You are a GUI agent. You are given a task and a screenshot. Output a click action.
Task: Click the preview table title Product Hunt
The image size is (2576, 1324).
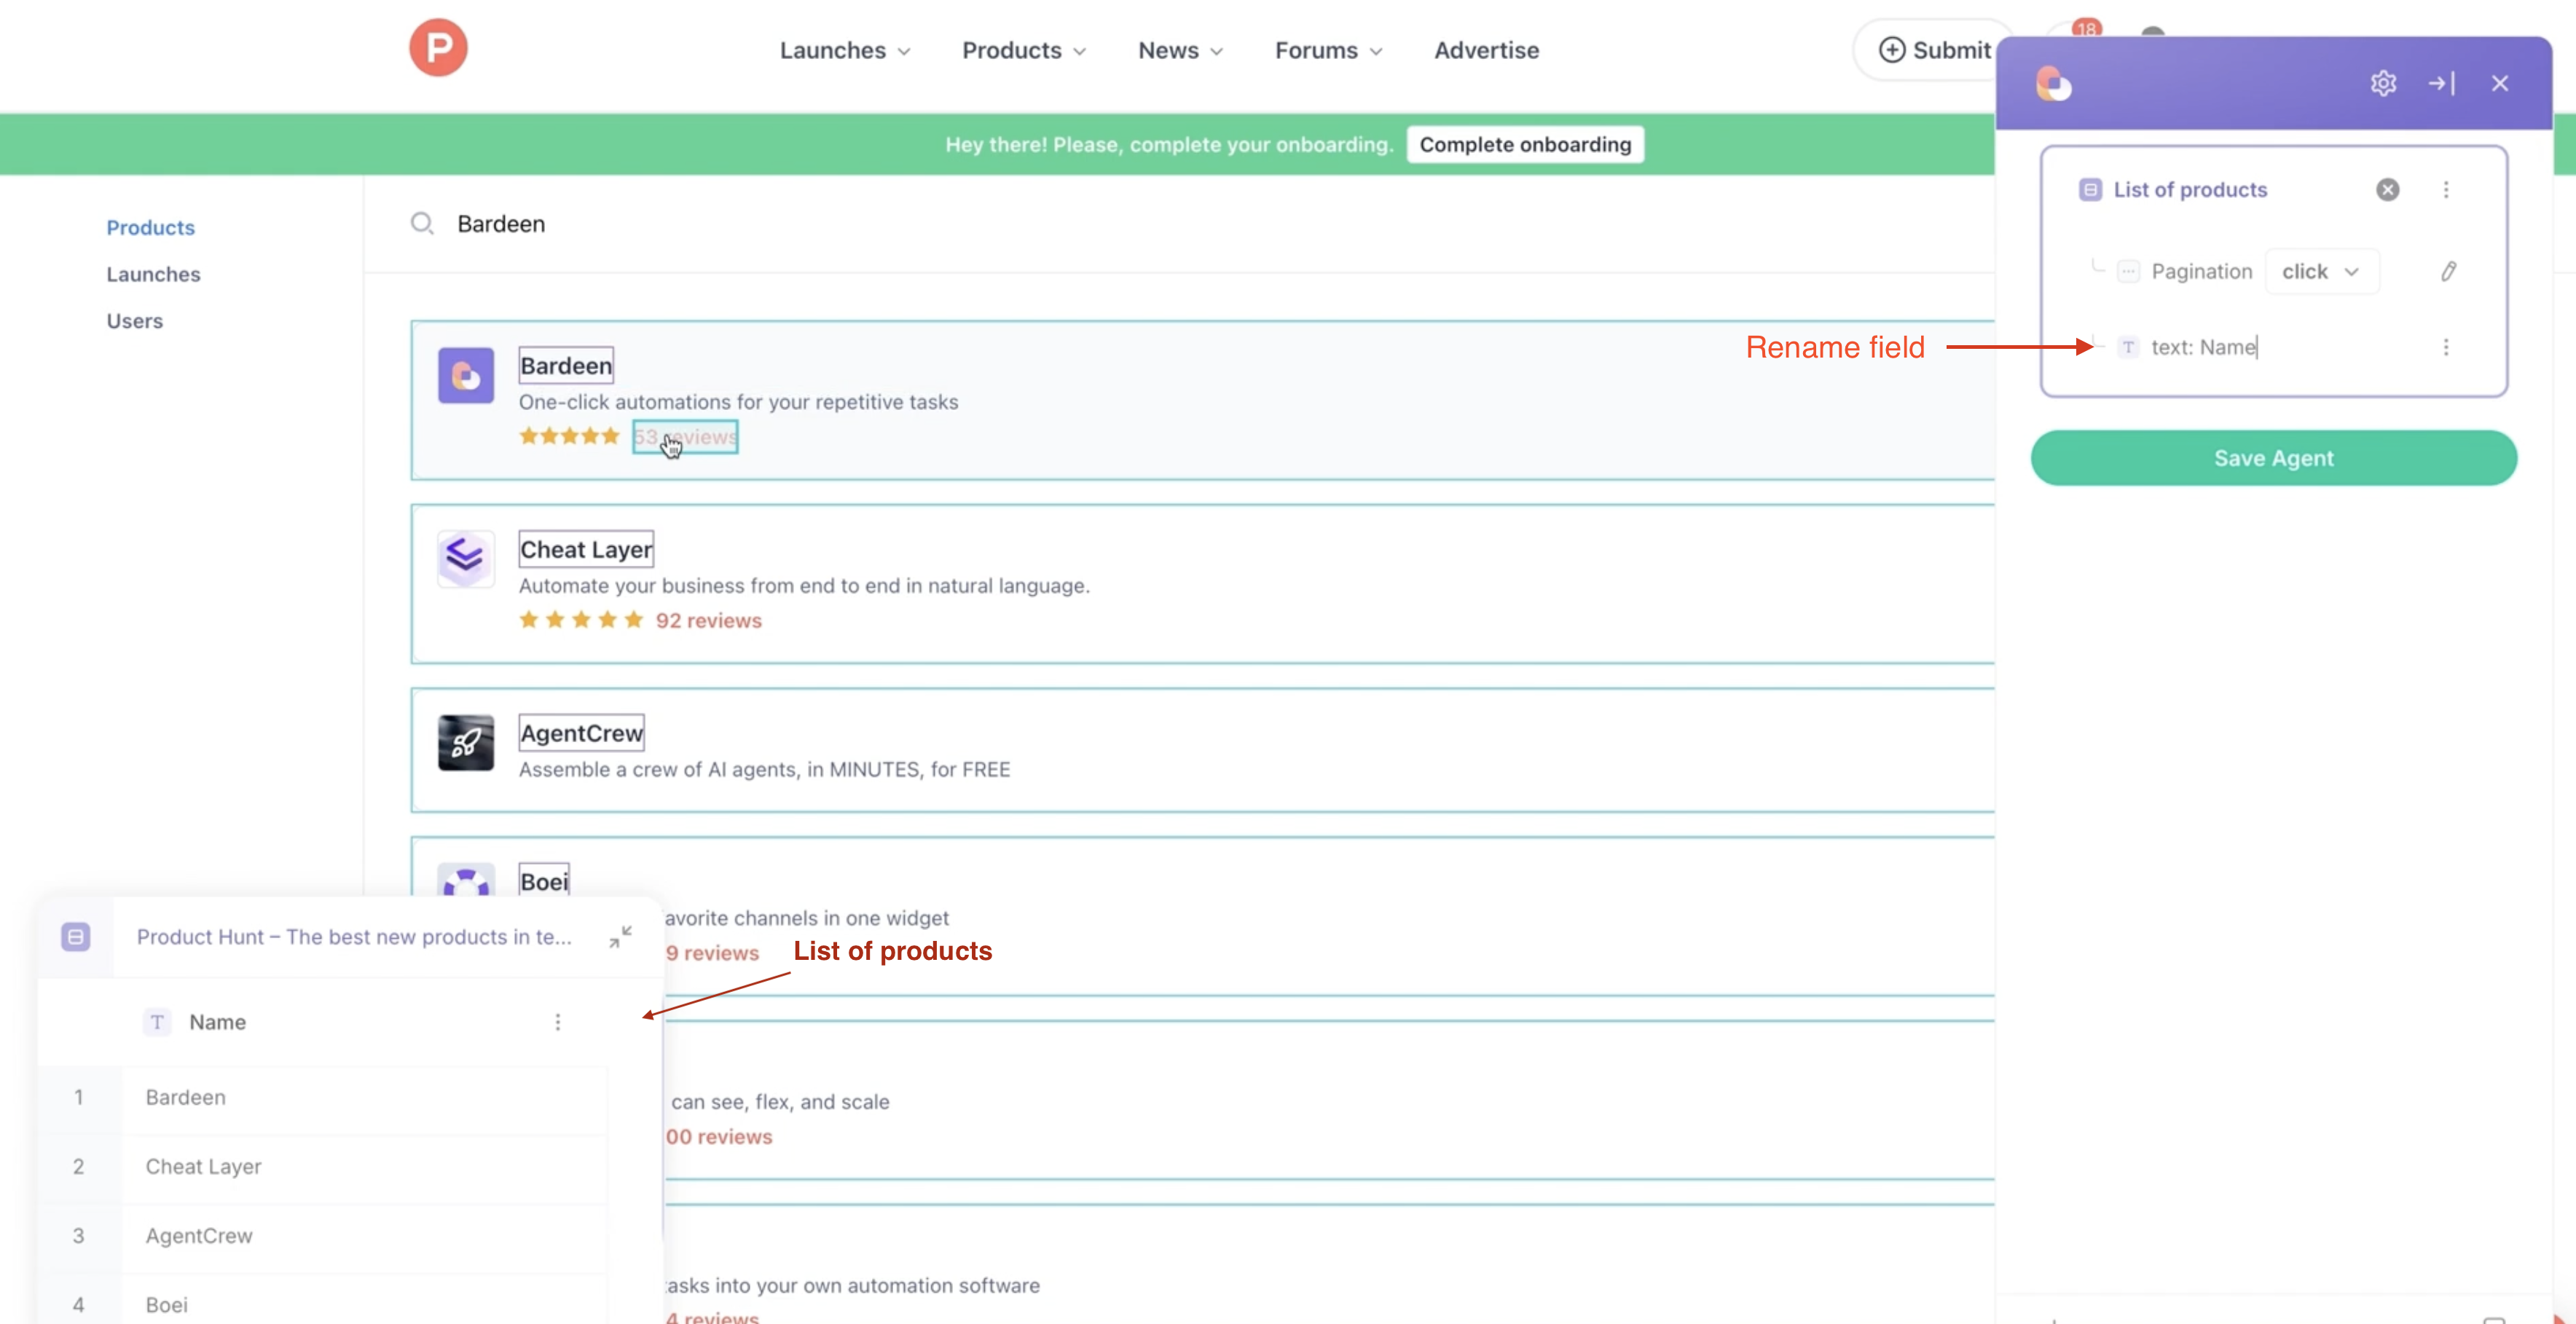click(x=354, y=937)
